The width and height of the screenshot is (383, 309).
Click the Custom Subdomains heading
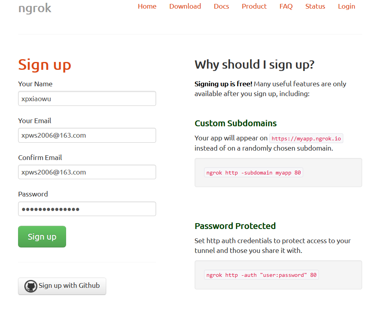click(236, 123)
